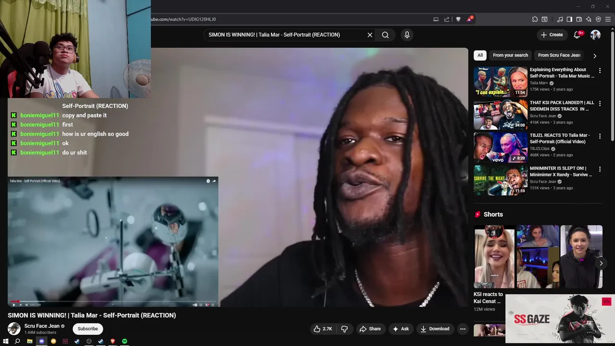Open Brave Rewards triangle icon
This screenshot has width=615, height=346.
[x=469, y=19]
